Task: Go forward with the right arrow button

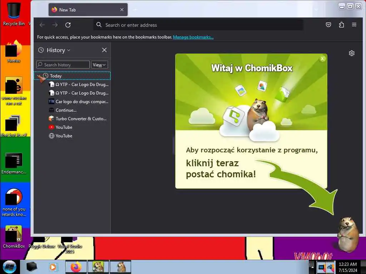Action: click(55, 25)
